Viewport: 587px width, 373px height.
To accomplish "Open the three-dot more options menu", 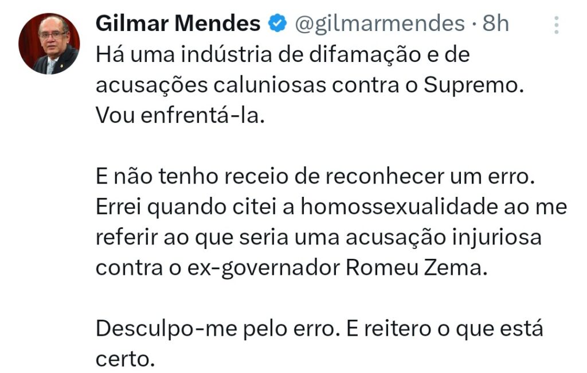I will coord(555,25).
